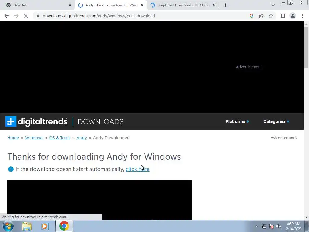Click the page heading 'Thanks for downloading Andy'
Screen dimensions: 309x232
(94, 157)
